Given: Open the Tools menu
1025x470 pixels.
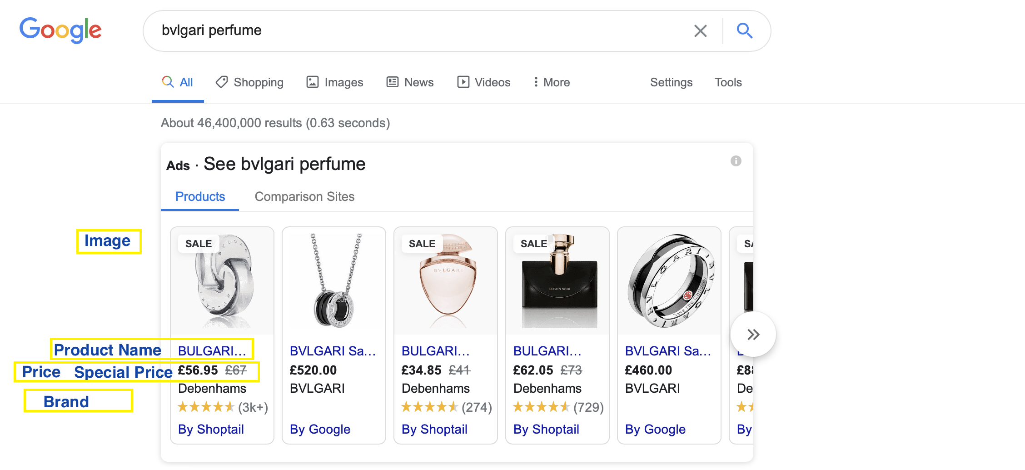Looking at the screenshot, I should click(x=728, y=82).
